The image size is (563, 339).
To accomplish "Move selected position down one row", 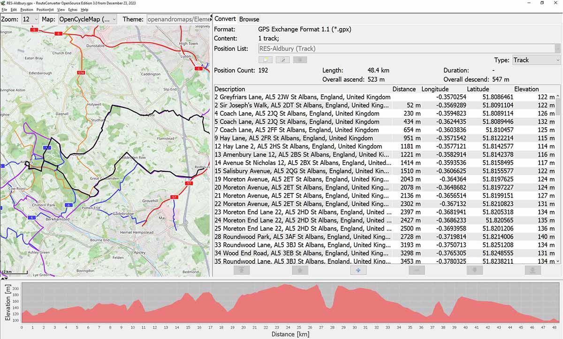I will pos(474,270).
